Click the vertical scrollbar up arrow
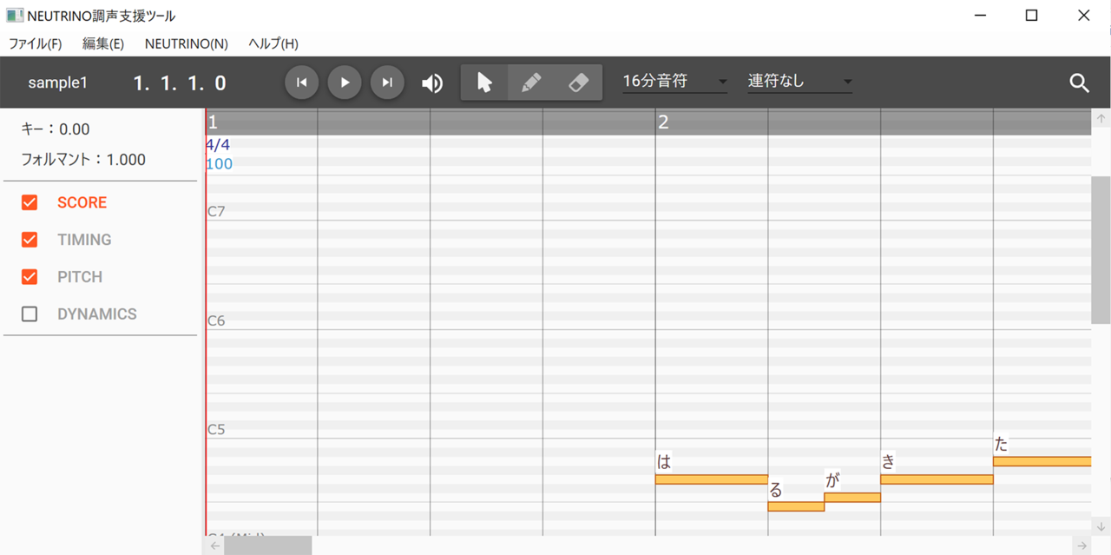This screenshot has height=555, width=1111. point(1101,118)
